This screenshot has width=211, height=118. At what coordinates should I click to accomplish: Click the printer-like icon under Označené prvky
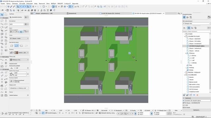click(188, 17)
